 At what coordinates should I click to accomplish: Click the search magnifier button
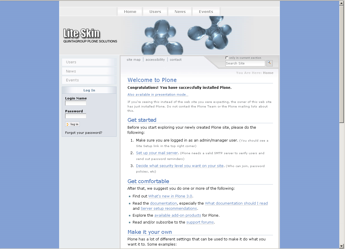(270, 63)
